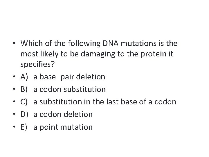Choose the answer text "a point mutation"
The width and height of the screenshot is (209, 157).
(x=63, y=127)
